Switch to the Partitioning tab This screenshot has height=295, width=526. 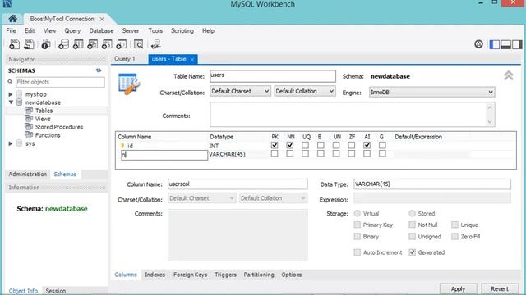tap(259, 275)
